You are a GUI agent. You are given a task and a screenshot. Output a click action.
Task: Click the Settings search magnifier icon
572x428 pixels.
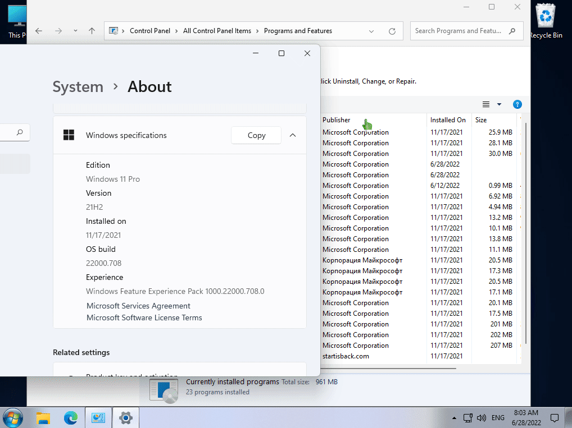(x=20, y=132)
